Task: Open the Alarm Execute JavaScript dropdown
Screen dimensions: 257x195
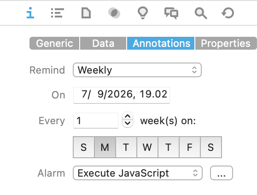Action: click(x=138, y=173)
